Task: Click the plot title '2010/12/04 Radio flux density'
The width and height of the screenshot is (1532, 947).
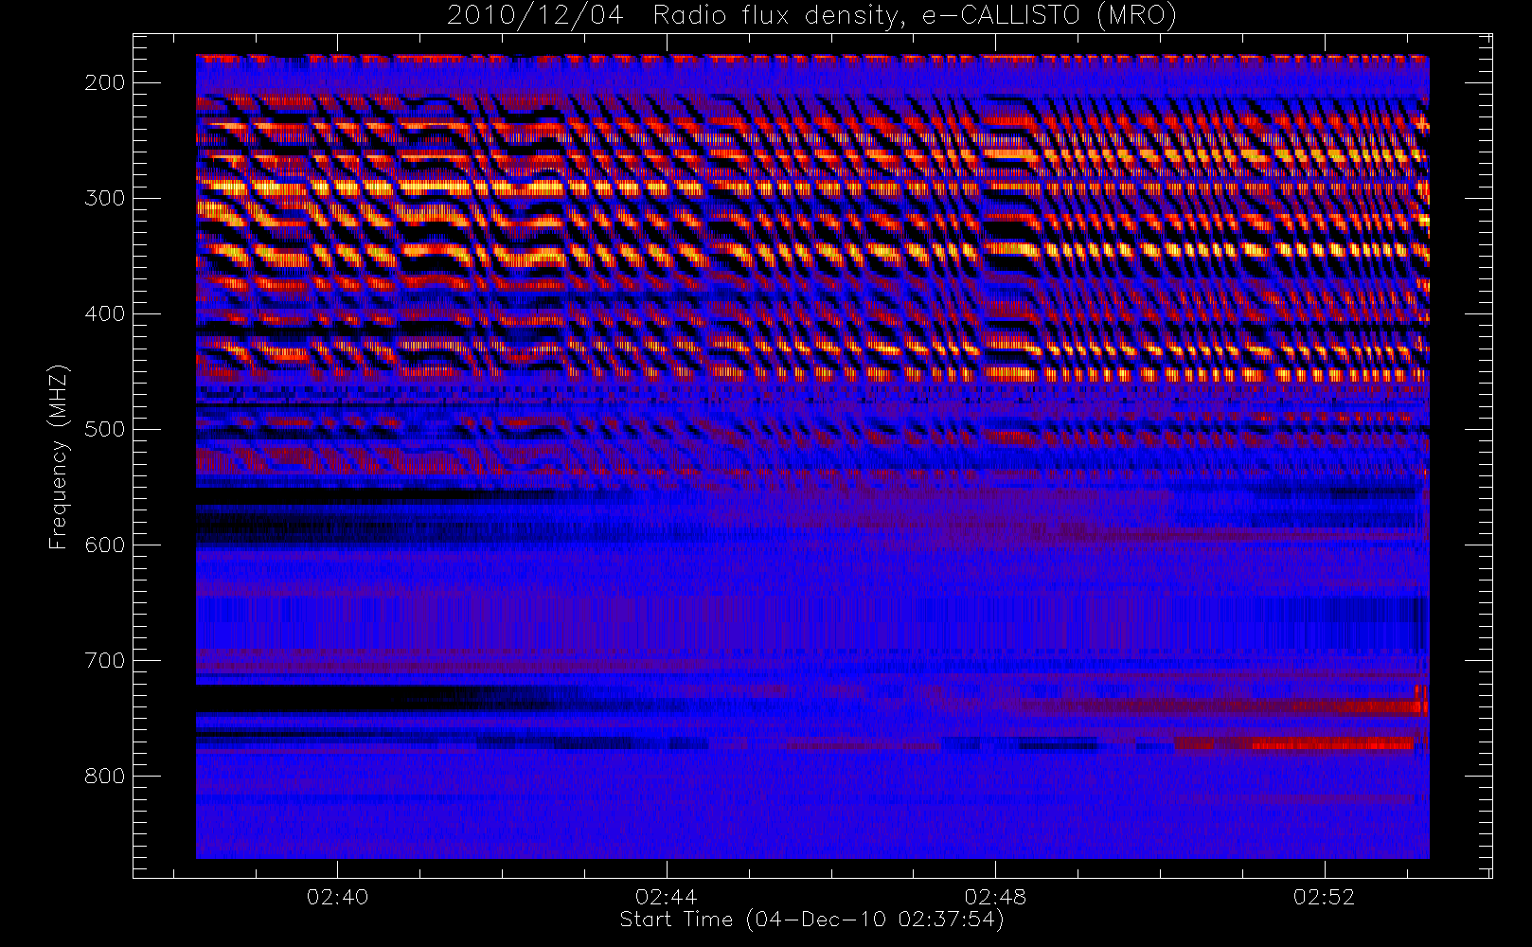Action: coord(811,16)
